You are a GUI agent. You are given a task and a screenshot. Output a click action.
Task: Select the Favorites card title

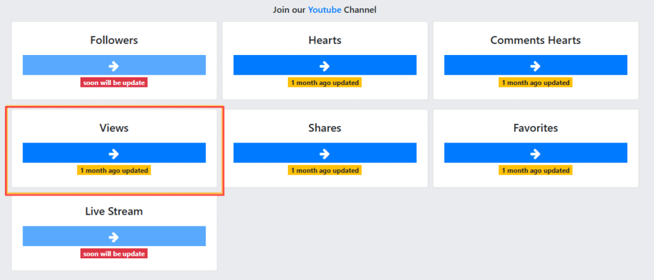coord(535,128)
